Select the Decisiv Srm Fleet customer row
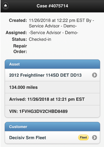The height and width of the screenshot is (147, 104). pyautogui.click(x=52, y=138)
